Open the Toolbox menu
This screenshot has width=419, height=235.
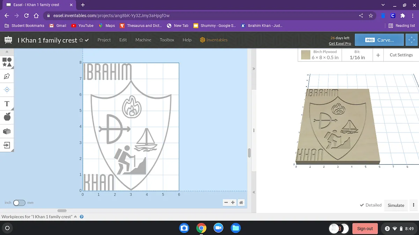[x=167, y=40]
